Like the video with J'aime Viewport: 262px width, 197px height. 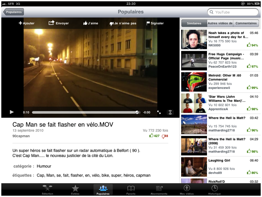(x=91, y=23)
